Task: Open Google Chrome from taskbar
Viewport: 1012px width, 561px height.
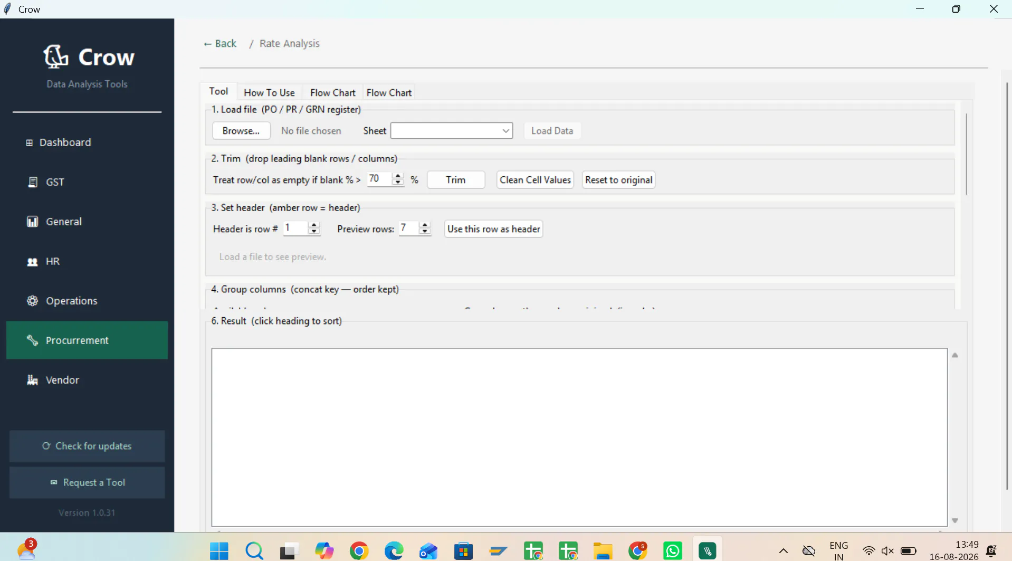Action: 359,551
